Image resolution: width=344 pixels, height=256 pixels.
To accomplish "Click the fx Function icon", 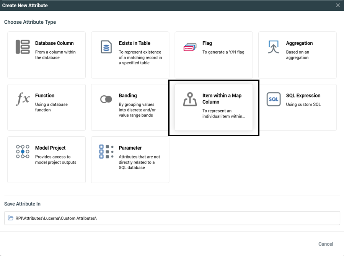I will (23, 99).
